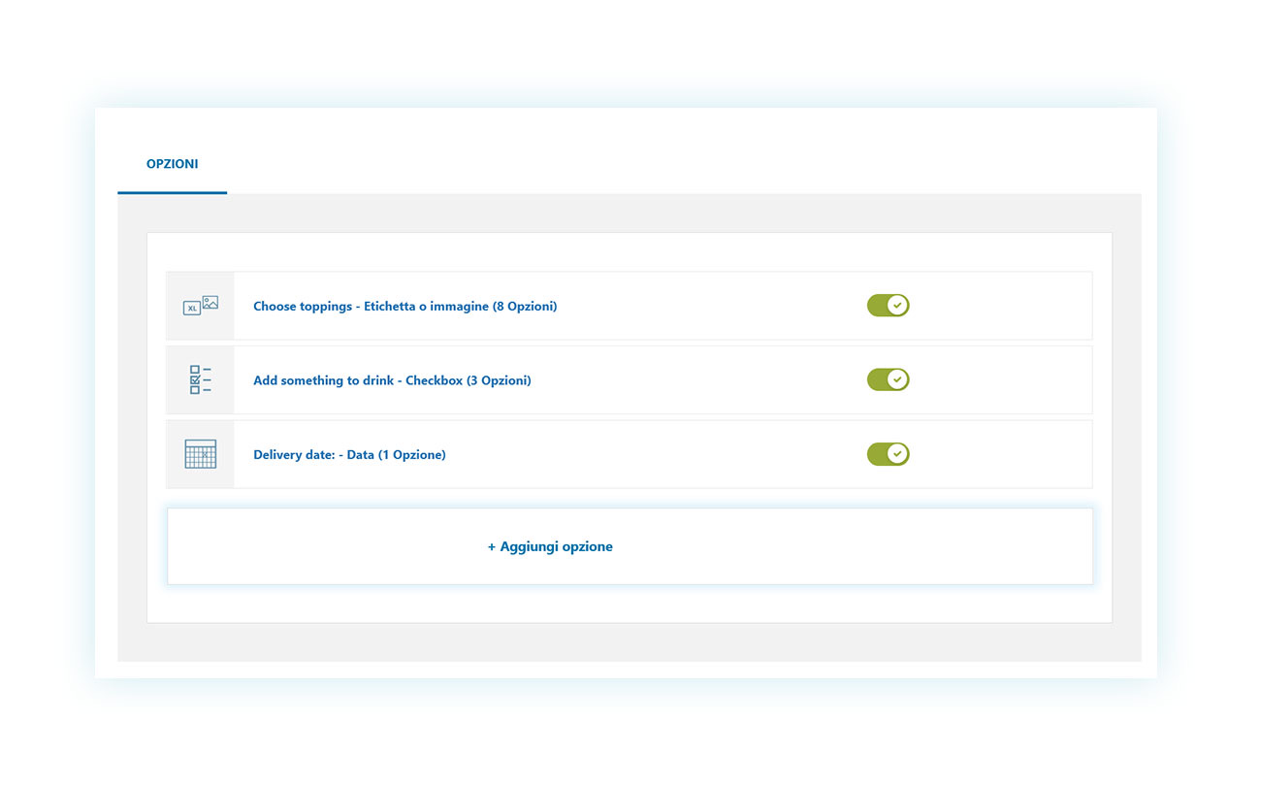Click the checkmark knob on the toppings switch
The height and width of the screenshot is (787, 1261).
898,306
